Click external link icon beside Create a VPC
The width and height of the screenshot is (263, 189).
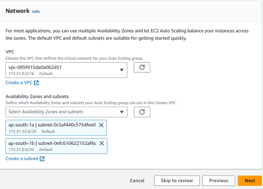pyautogui.click(x=36, y=83)
